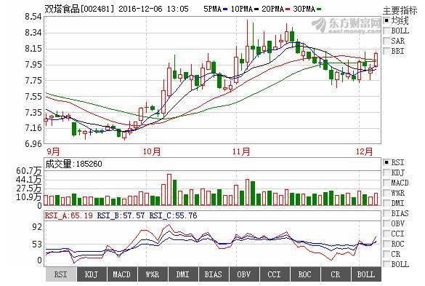The image size is (425, 286).
Task: Show the CCI bottom tab
Action: [275, 274]
